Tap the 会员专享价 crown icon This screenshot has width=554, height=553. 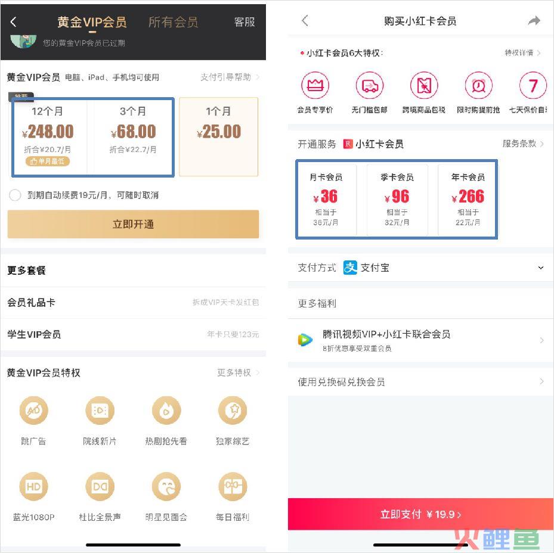[315, 85]
